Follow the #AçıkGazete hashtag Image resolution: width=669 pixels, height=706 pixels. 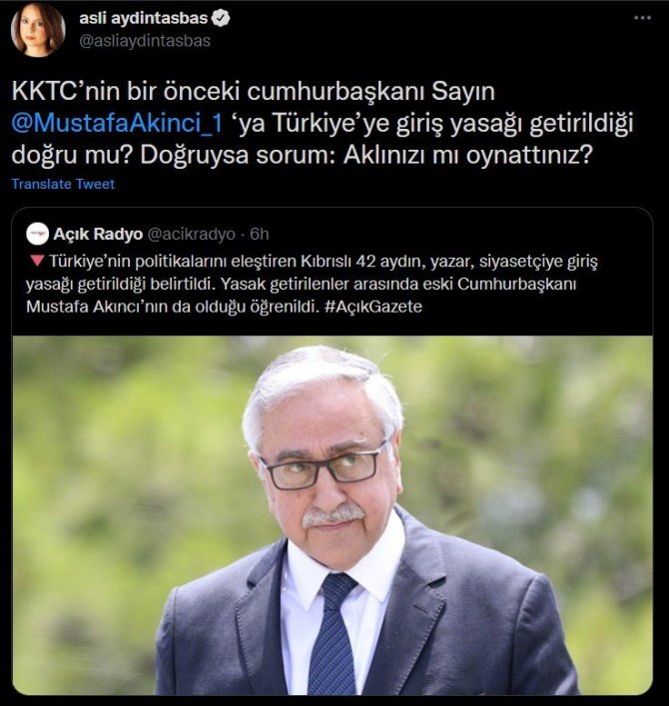372,307
